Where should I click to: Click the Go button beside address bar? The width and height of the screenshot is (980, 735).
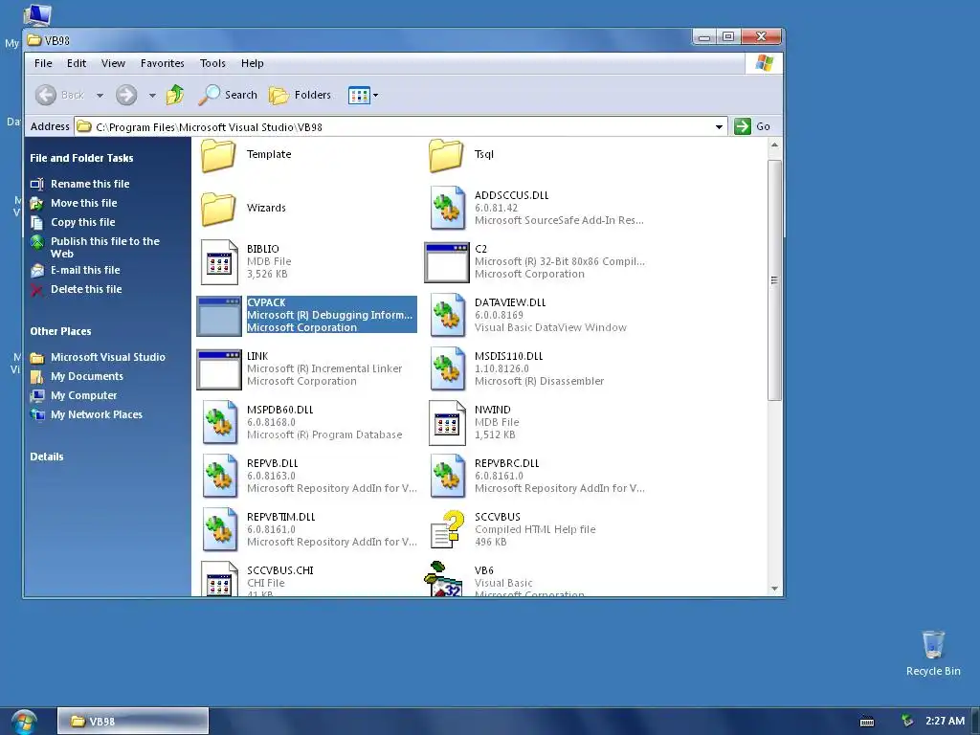[752, 126]
